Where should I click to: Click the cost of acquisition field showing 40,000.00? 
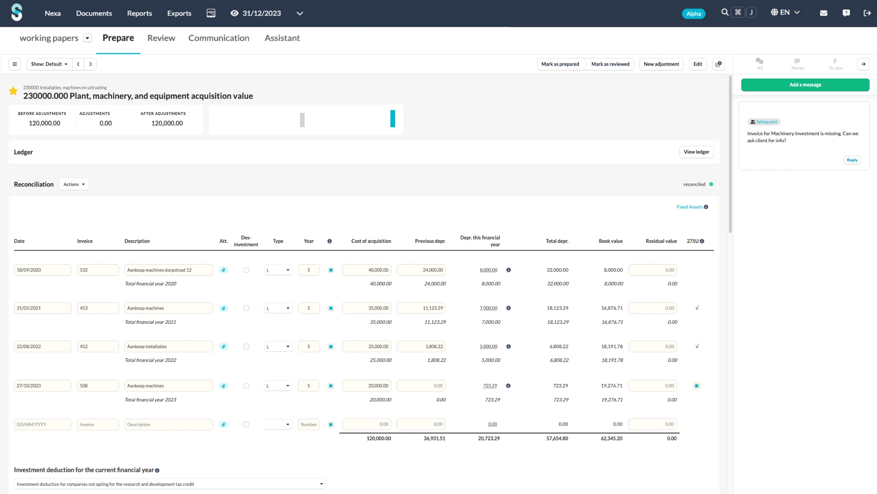click(x=367, y=270)
